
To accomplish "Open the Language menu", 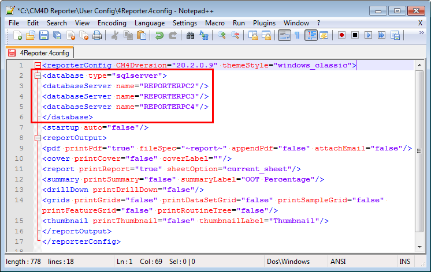I will [x=150, y=23].
